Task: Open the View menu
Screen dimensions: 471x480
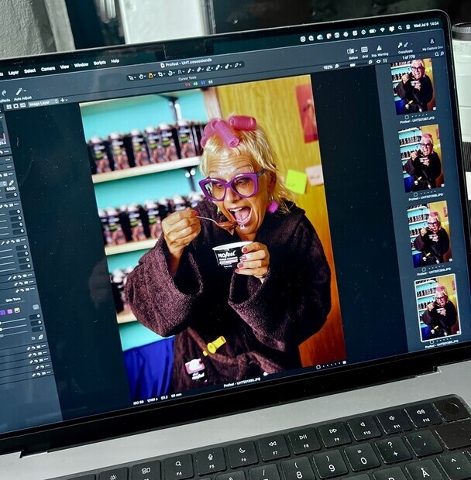Action: pyautogui.click(x=64, y=67)
